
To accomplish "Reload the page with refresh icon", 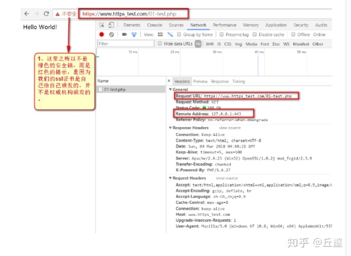I will (x=46, y=14).
